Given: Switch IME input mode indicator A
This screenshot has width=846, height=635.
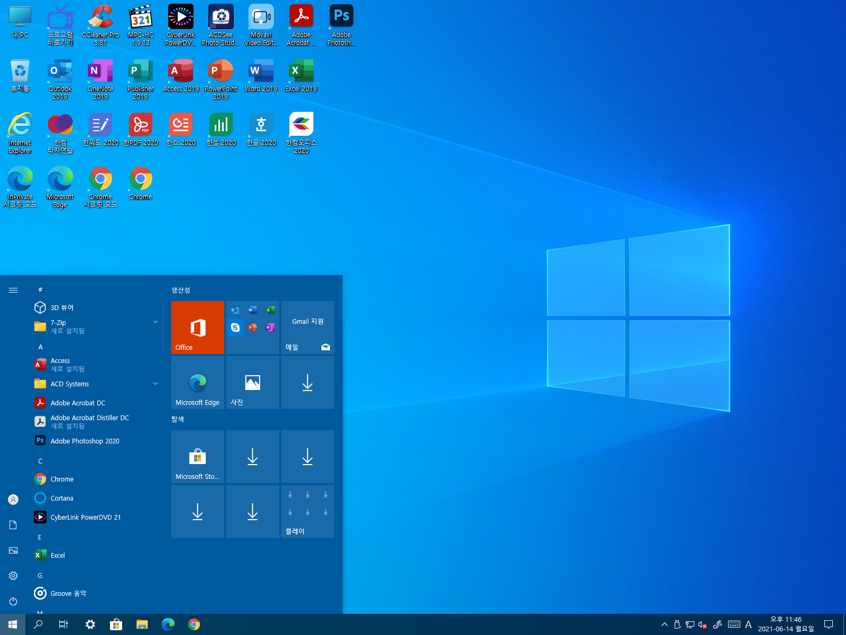Looking at the screenshot, I should [748, 624].
